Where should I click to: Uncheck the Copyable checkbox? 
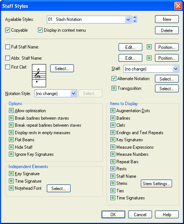pyautogui.click(x=7, y=30)
